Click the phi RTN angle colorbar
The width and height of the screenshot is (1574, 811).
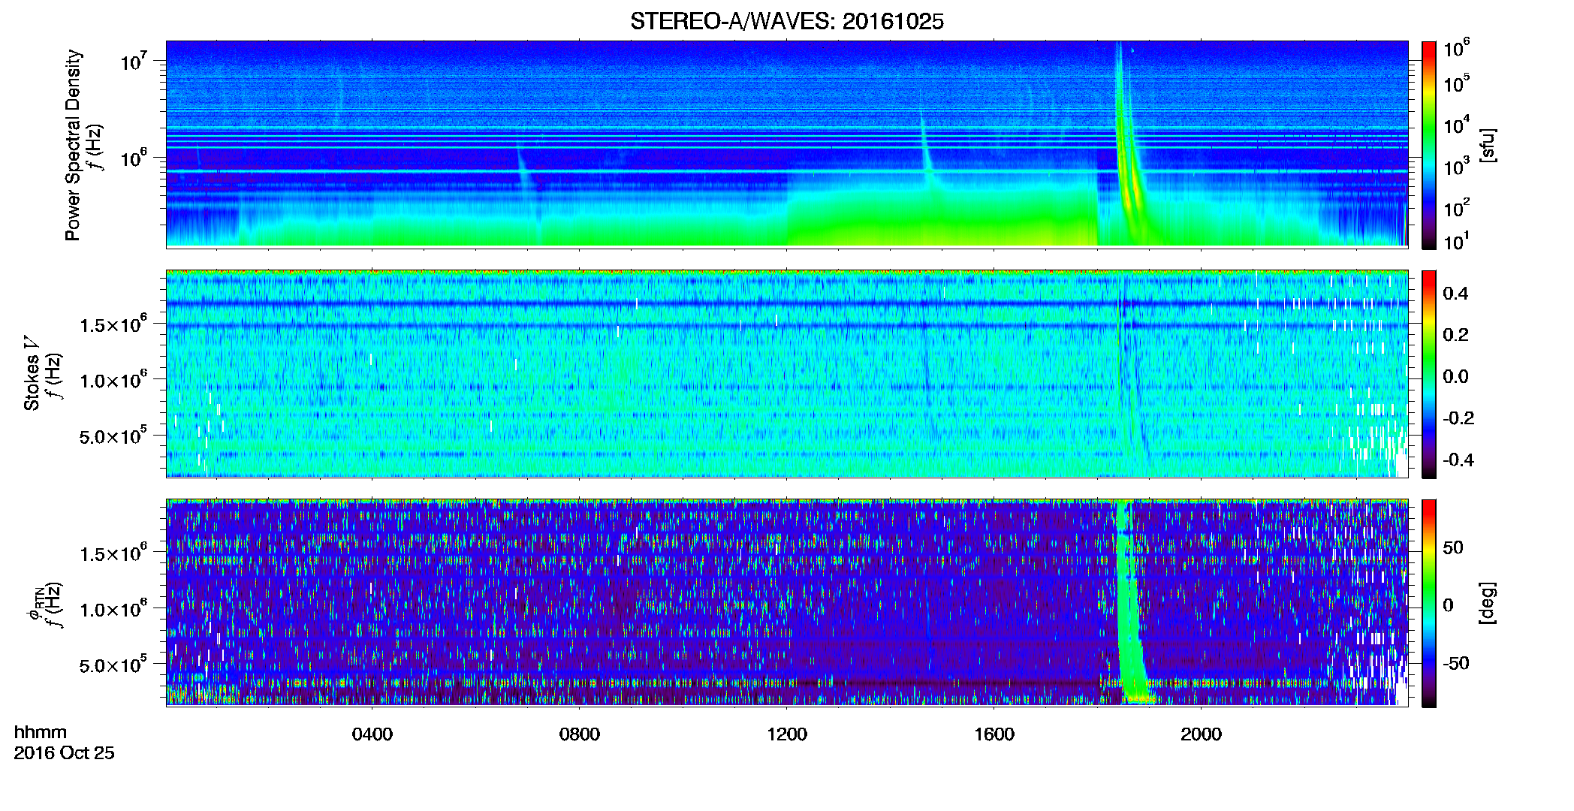click(1428, 603)
